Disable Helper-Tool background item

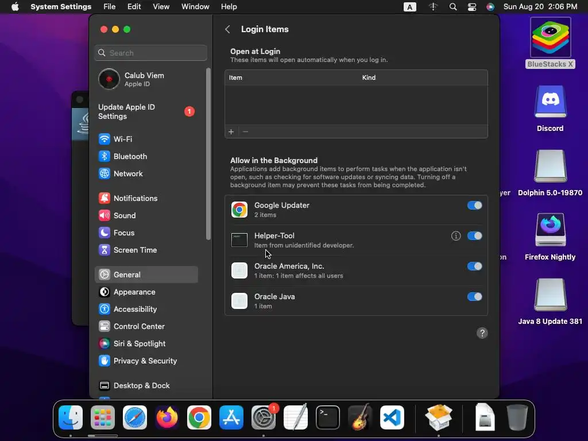(474, 236)
